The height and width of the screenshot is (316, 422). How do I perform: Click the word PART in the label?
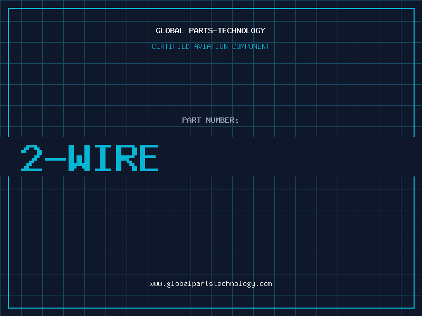[191, 120]
